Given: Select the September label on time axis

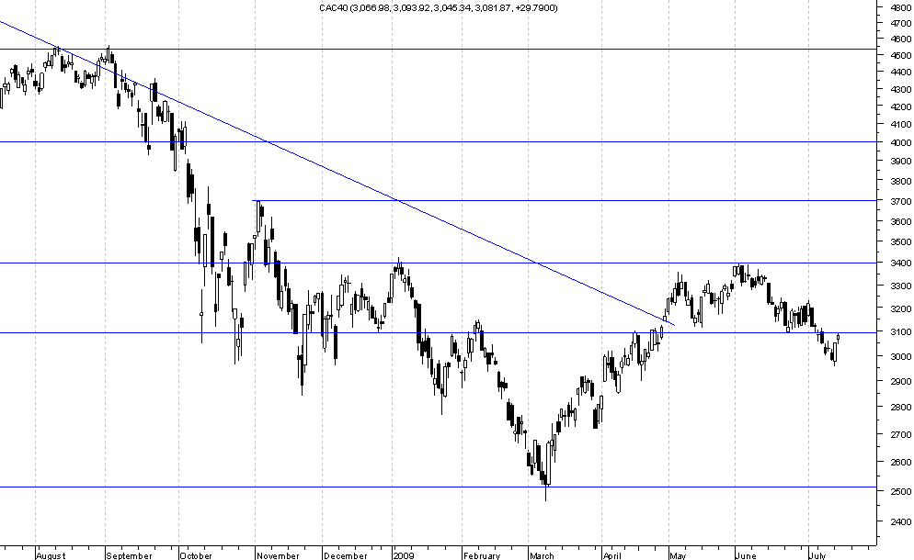Looking at the screenshot, I should [x=130, y=555].
